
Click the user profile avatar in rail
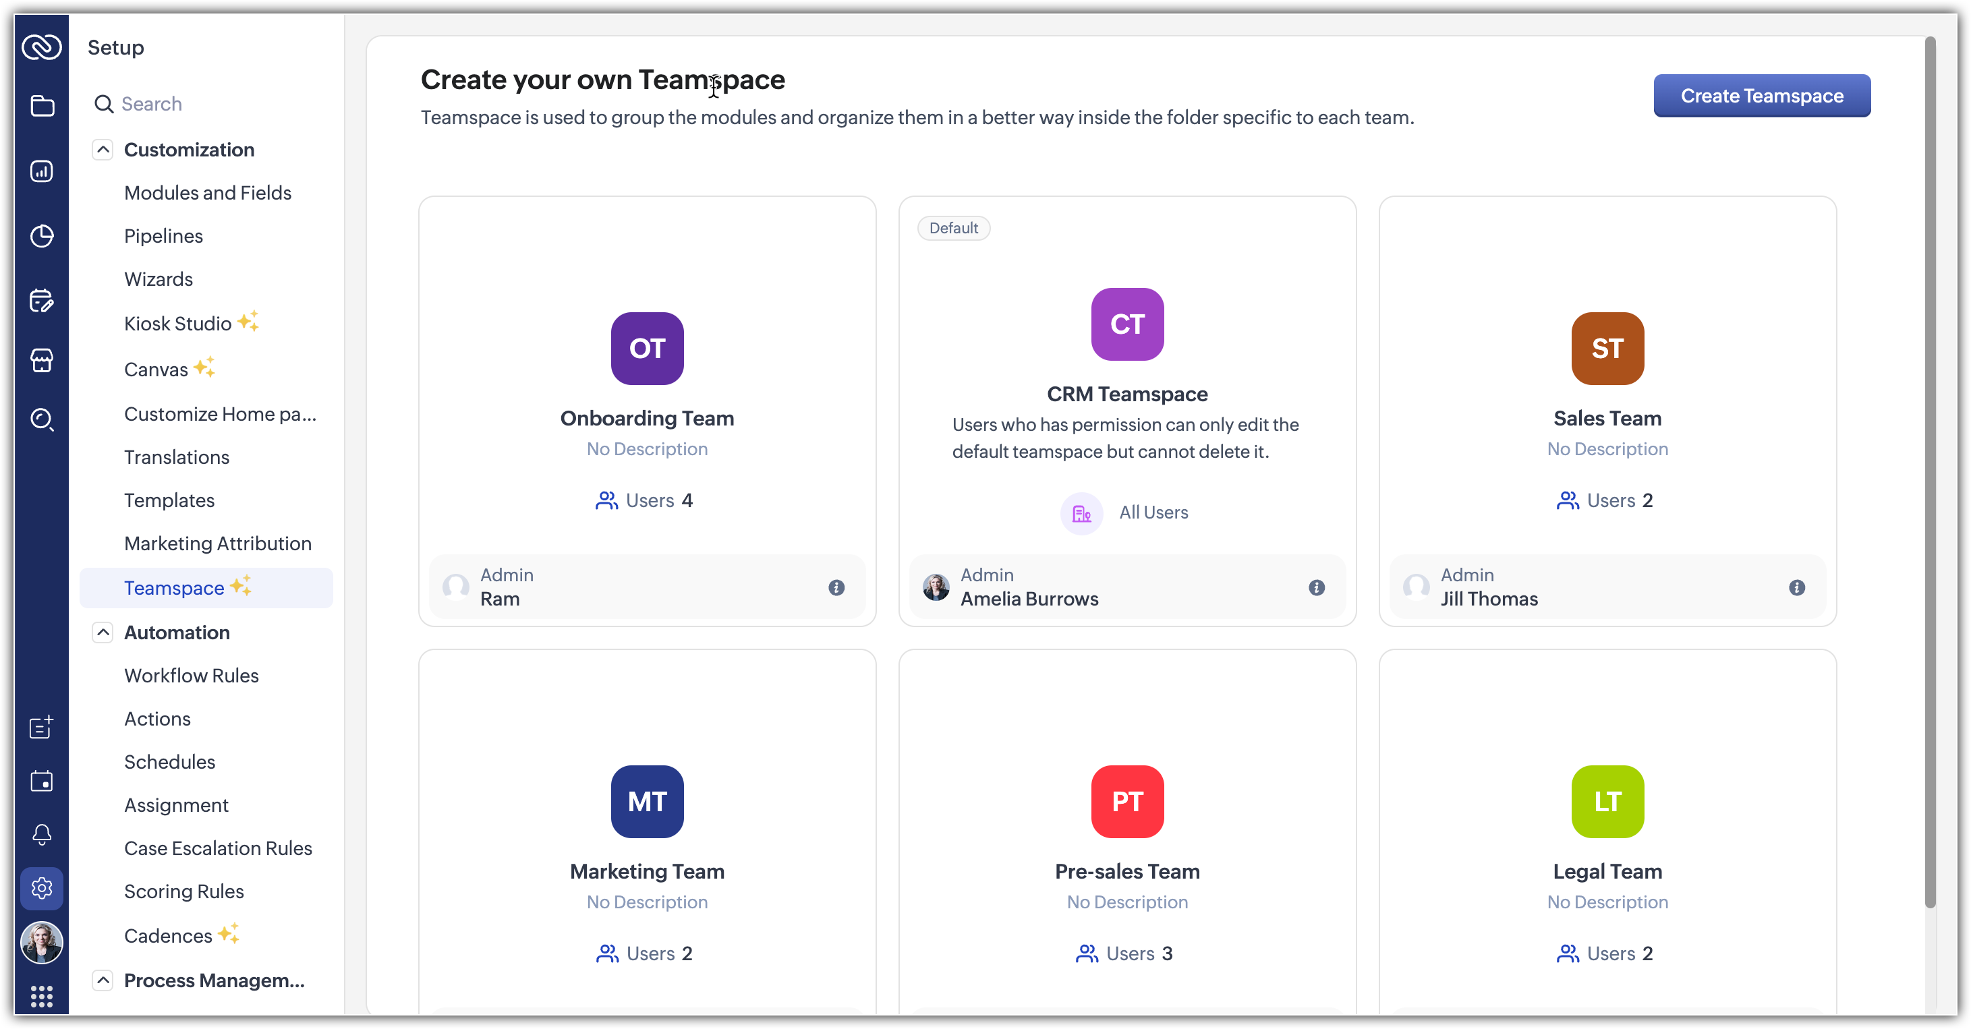[x=42, y=943]
